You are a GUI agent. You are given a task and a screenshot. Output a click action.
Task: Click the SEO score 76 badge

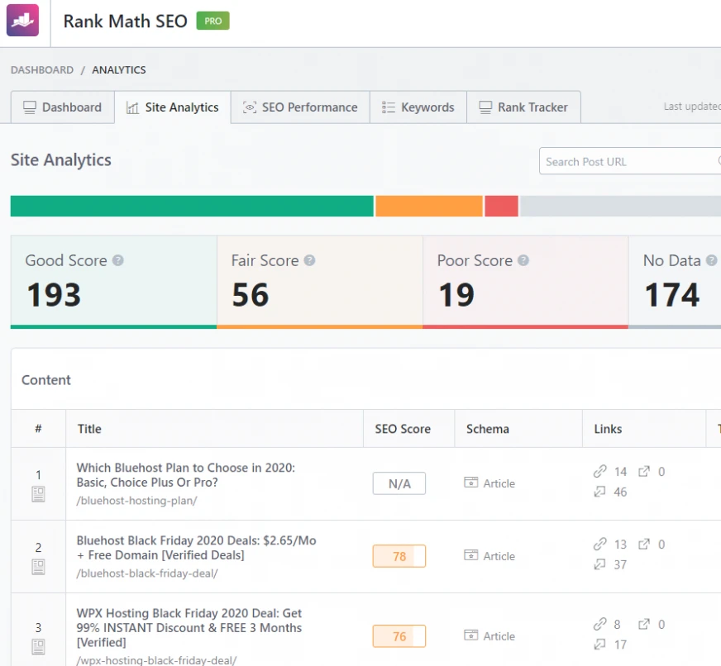click(399, 636)
